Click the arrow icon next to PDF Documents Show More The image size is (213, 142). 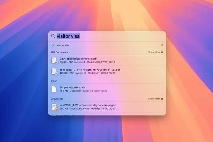pyautogui.click(x=162, y=52)
